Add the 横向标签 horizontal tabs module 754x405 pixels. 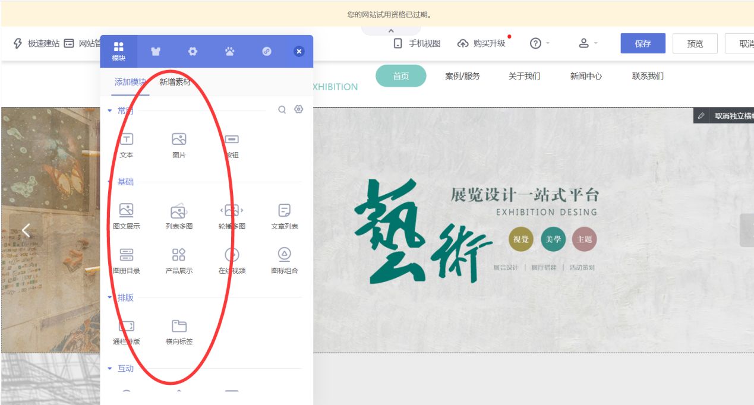click(x=179, y=332)
